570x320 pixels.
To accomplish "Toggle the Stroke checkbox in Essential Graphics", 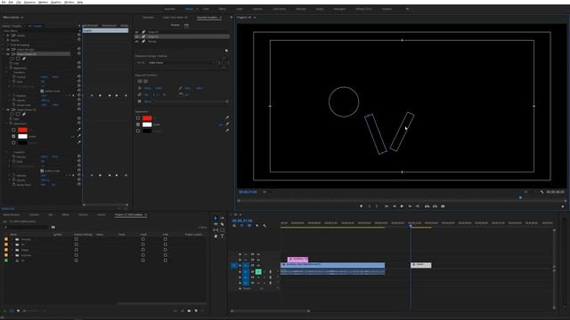I will pyautogui.click(x=138, y=124).
